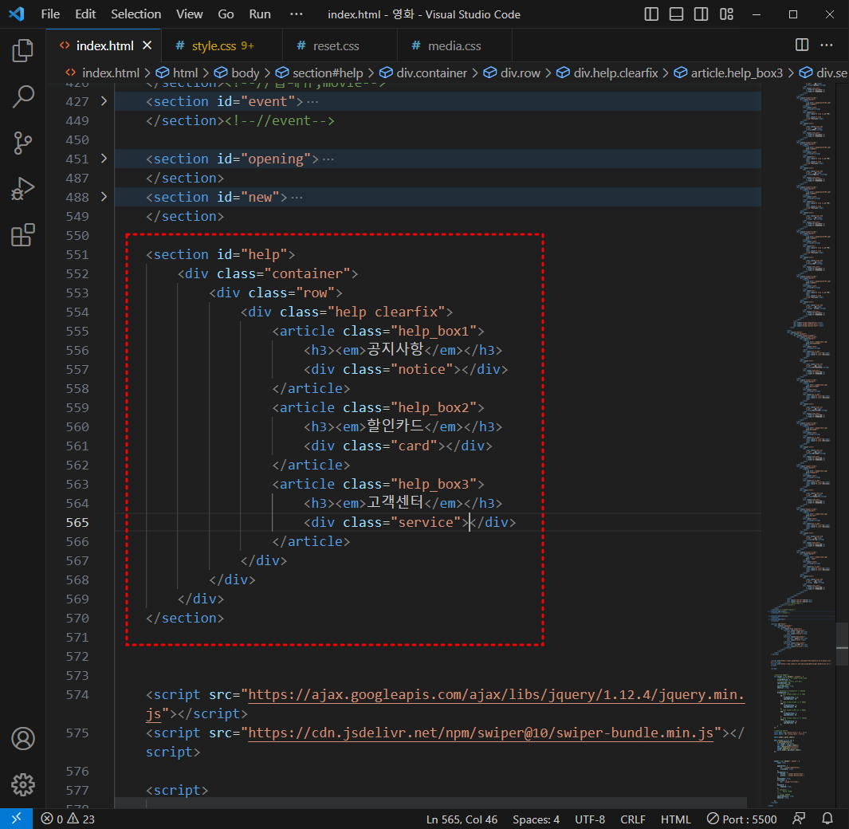Open the Manage gear settings icon
This screenshot has width=849, height=829.
(23, 784)
